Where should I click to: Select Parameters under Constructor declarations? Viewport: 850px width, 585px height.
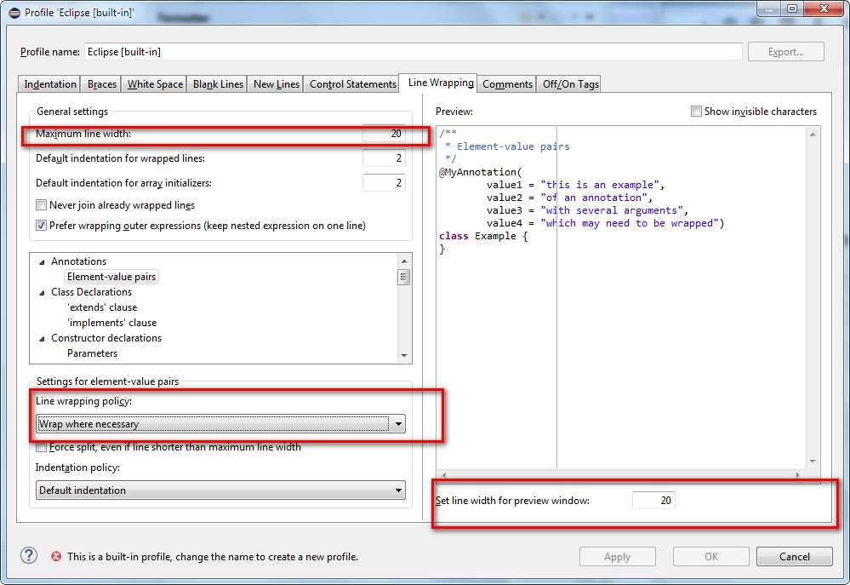[92, 353]
